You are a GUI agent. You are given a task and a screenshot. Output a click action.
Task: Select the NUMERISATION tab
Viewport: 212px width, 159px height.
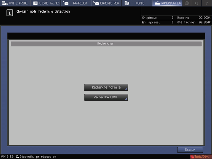pos(167,3)
